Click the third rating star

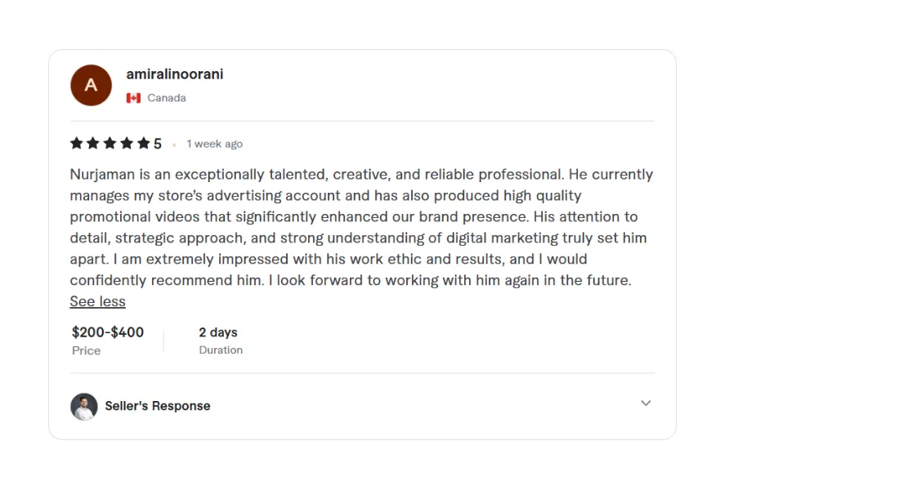110,144
